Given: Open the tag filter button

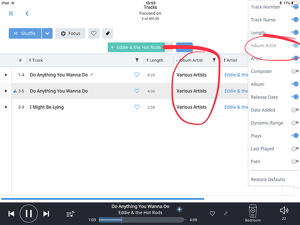Looking at the screenshot, I should [x=108, y=33].
